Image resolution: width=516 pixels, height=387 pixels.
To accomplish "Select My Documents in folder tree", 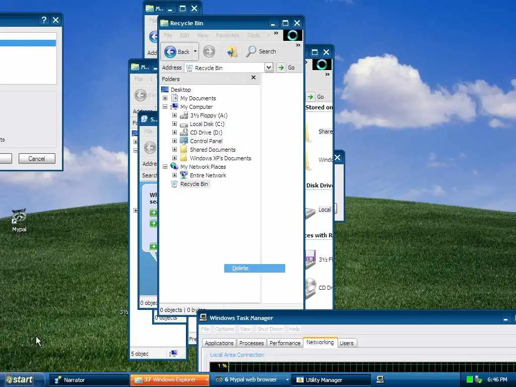I will coord(198,98).
